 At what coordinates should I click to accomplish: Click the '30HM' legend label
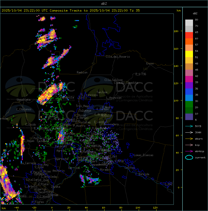tap(198, 133)
